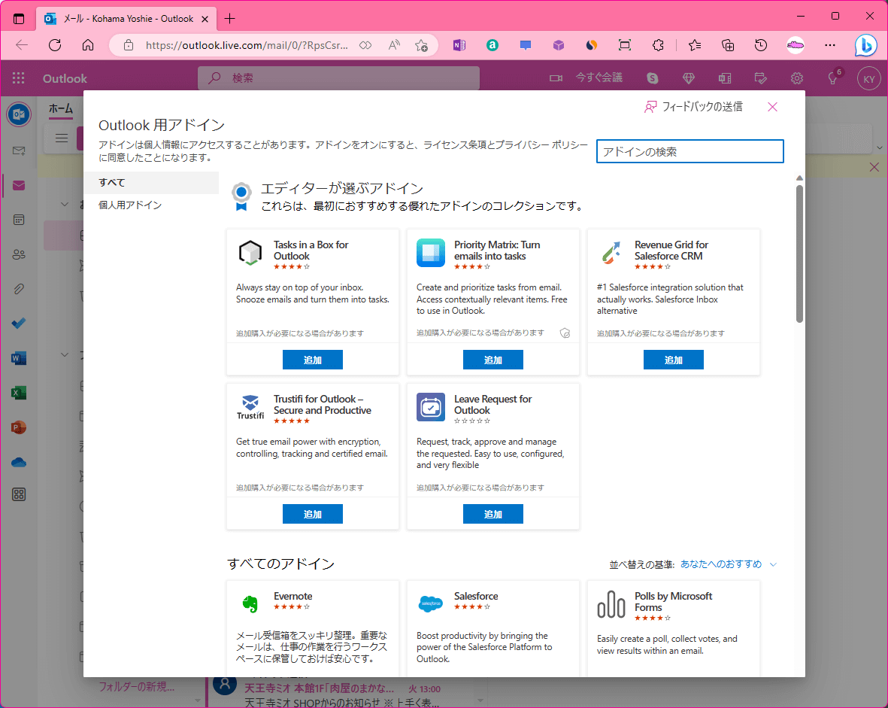This screenshot has width=888, height=708.
Task: Open Bing chat sidebar button
Action: pos(866,45)
